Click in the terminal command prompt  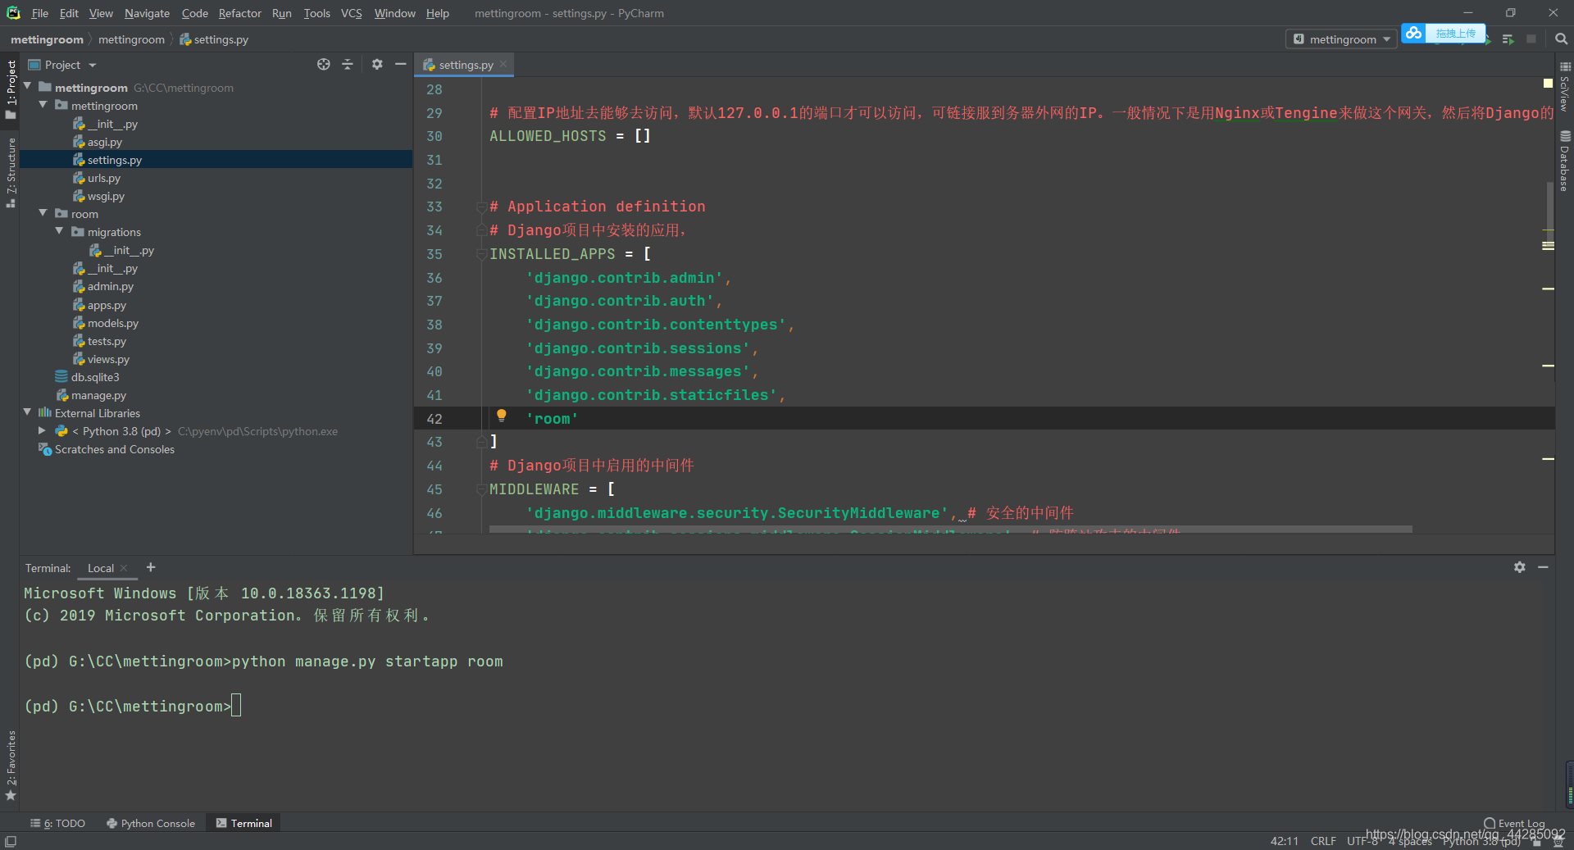(x=236, y=706)
